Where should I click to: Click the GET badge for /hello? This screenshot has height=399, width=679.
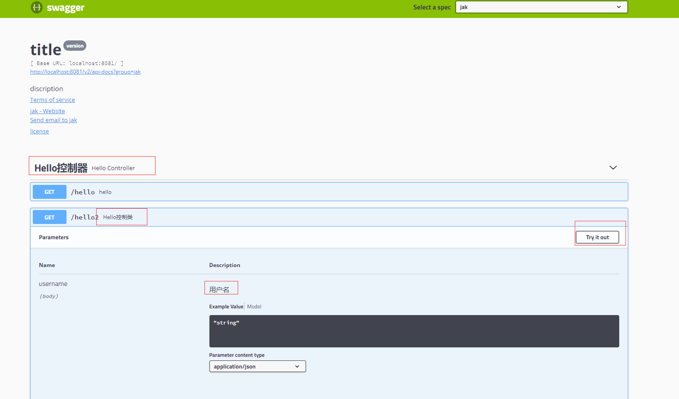click(x=49, y=192)
